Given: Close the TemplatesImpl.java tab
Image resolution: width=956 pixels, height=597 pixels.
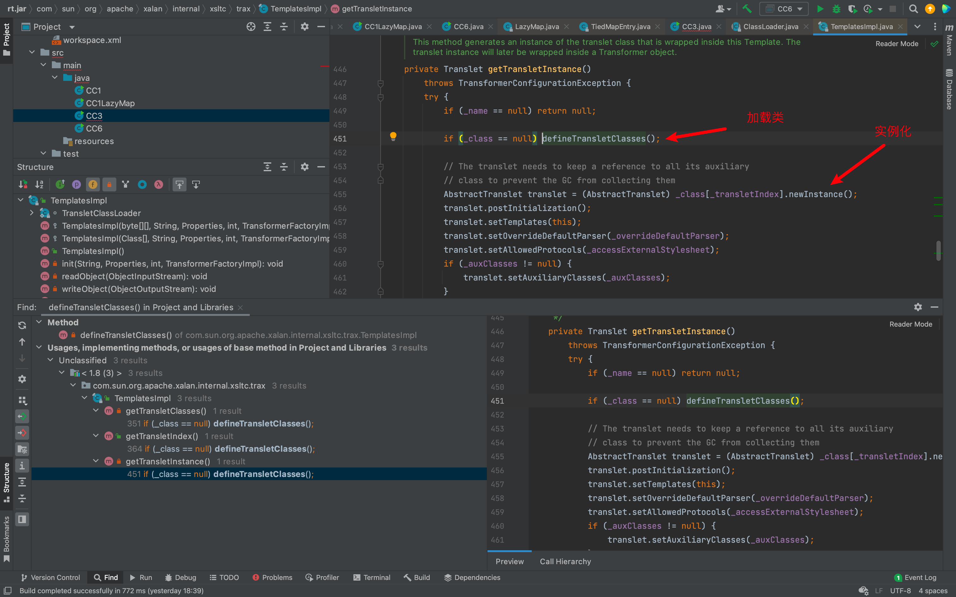Looking at the screenshot, I should [x=900, y=27].
